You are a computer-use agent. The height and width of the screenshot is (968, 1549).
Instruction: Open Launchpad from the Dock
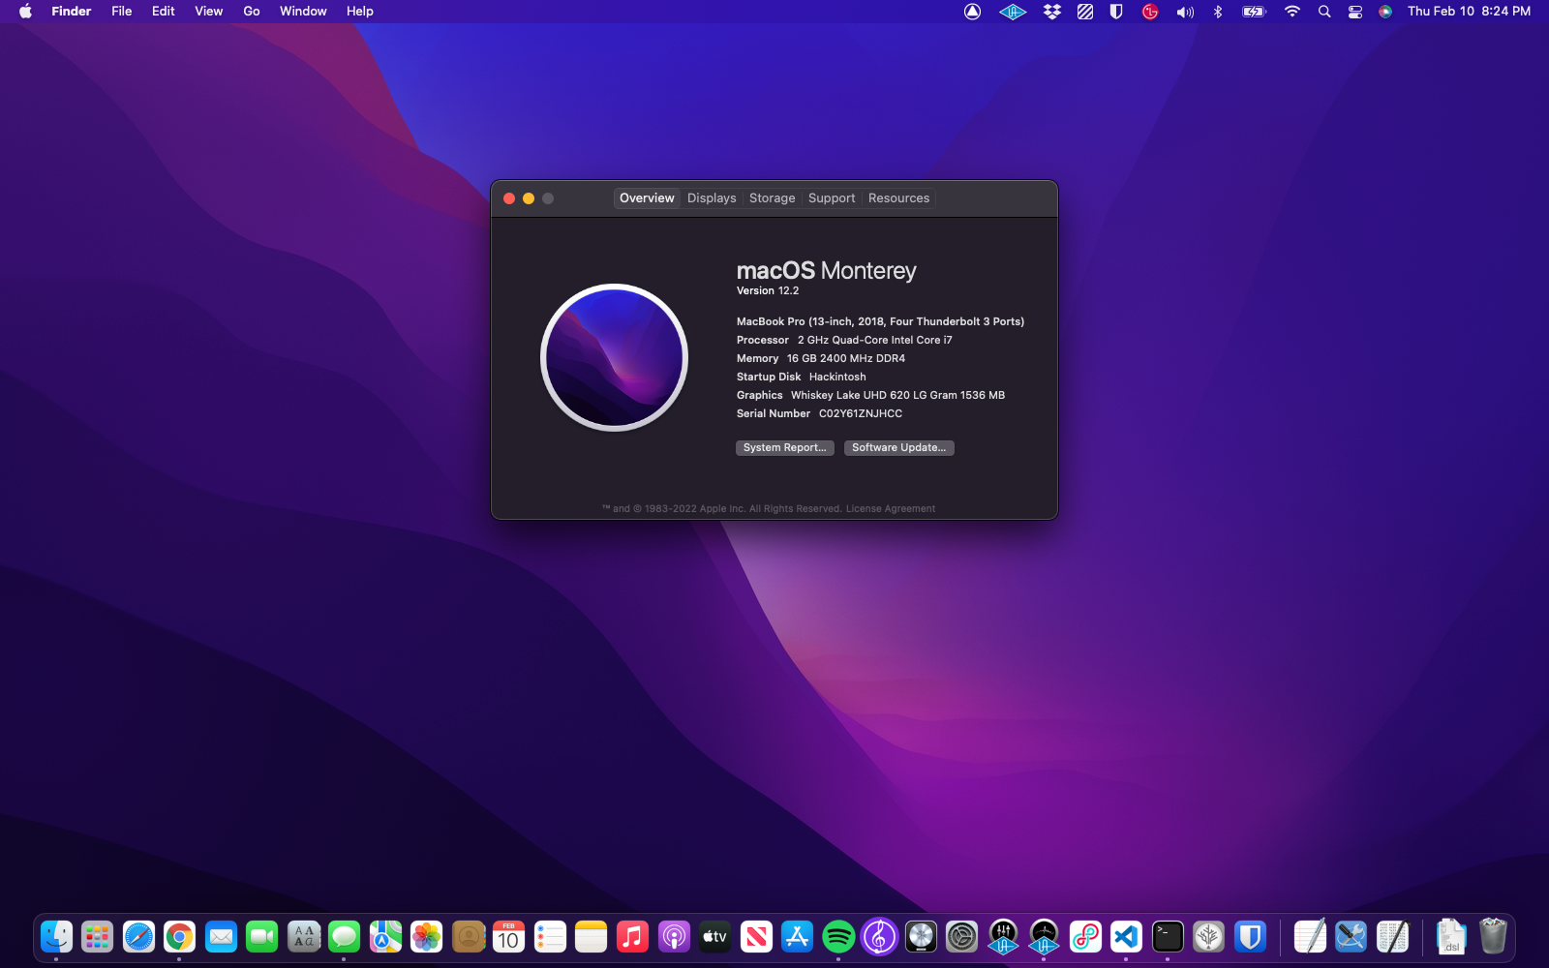click(97, 936)
